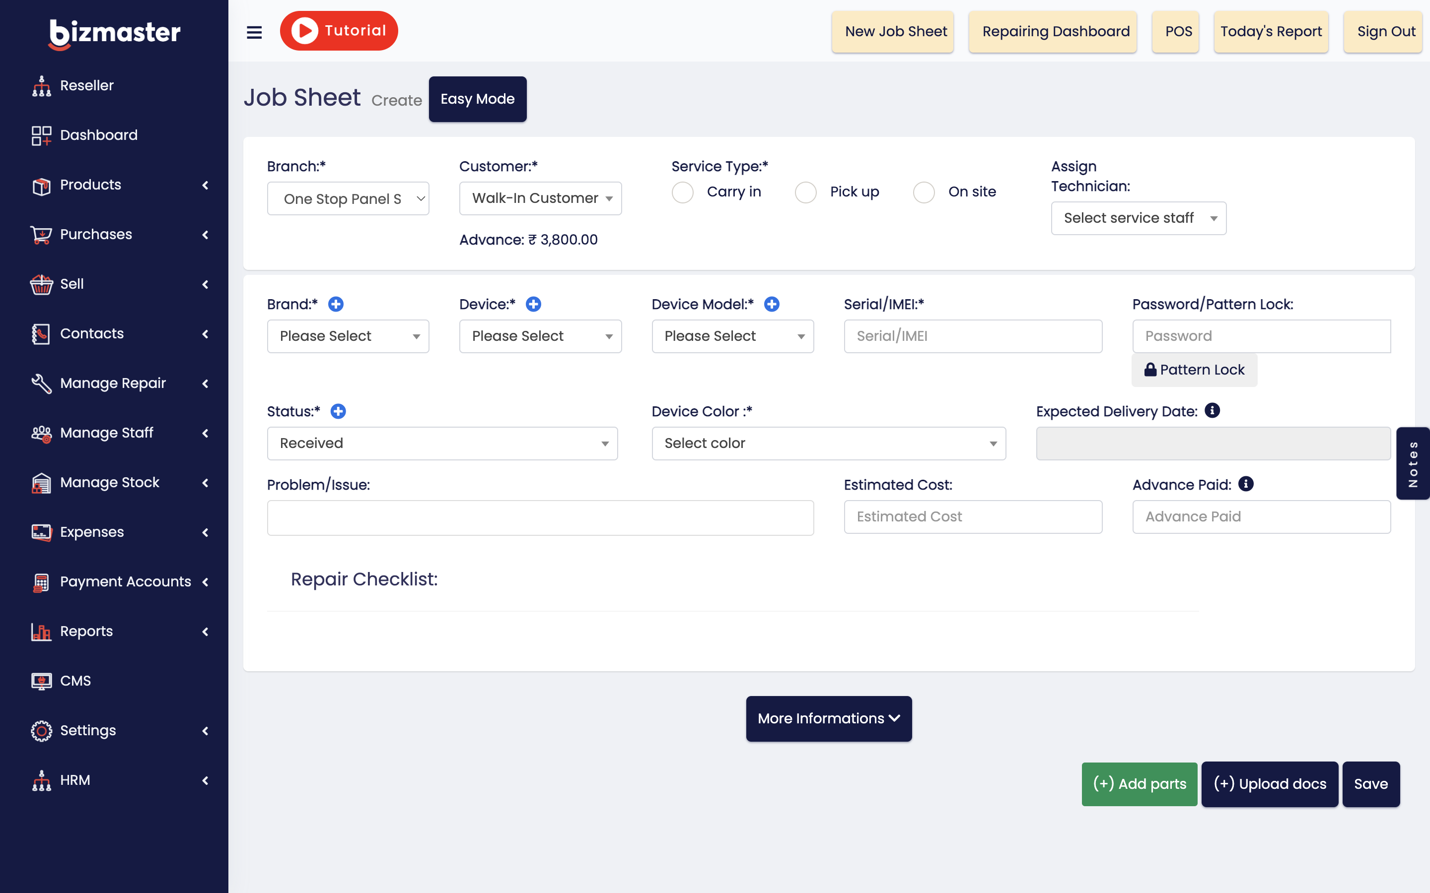
Task: Click the Manage Repair wrench icon
Action: [x=41, y=383]
